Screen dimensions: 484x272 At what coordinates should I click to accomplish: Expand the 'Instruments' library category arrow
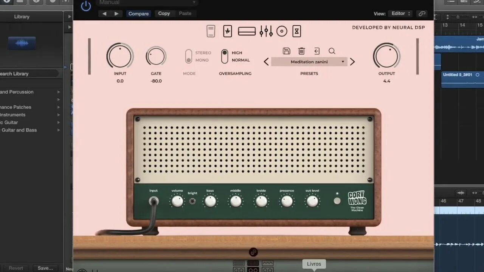[59, 115]
